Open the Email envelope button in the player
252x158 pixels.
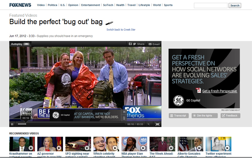point(154,44)
